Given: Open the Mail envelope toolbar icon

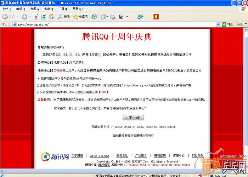Looking at the screenshot, I should (103, 17).
